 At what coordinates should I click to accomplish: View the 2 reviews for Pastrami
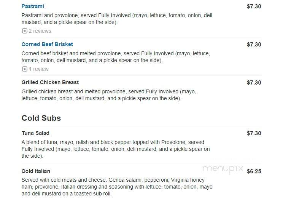click(40, 31)
